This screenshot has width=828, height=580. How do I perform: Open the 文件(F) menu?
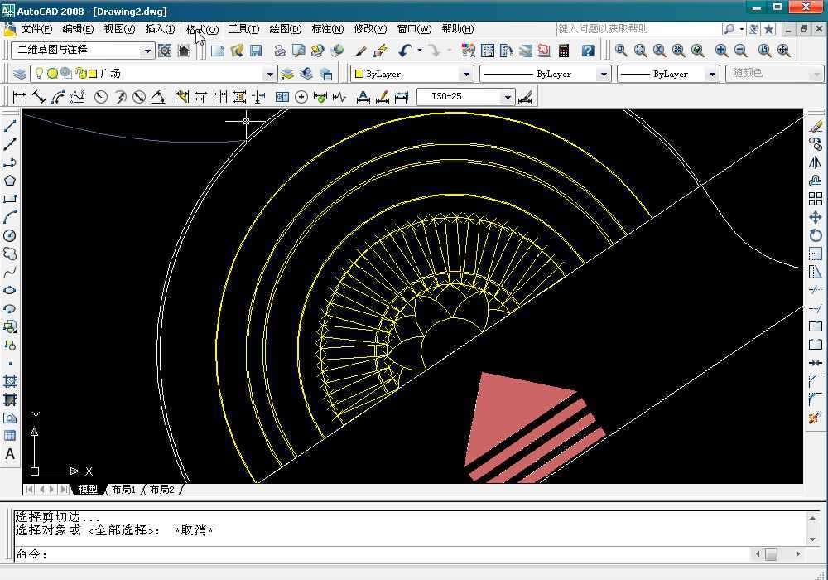(x=36, y=29)
